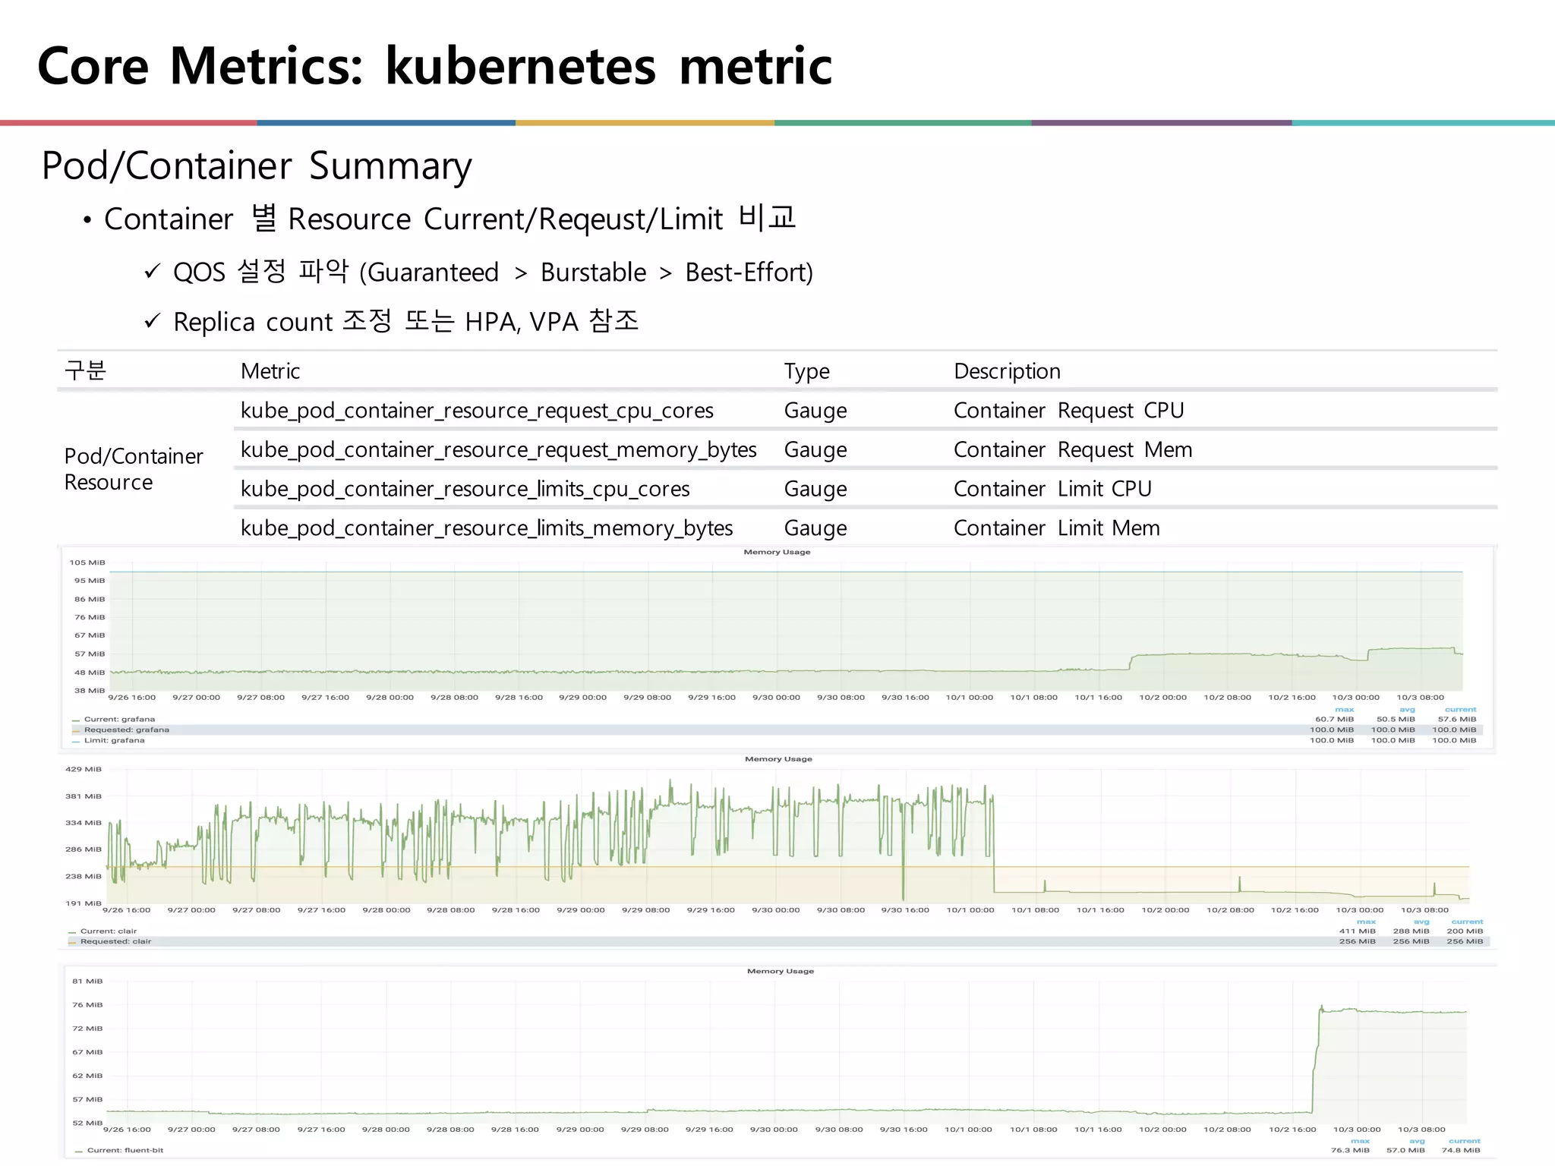Select the kube_pod_container_resource_limits_memory_bytes metric row
Screen dimensions: 1555x1166
pyautogui.click(x=486, y=528)
